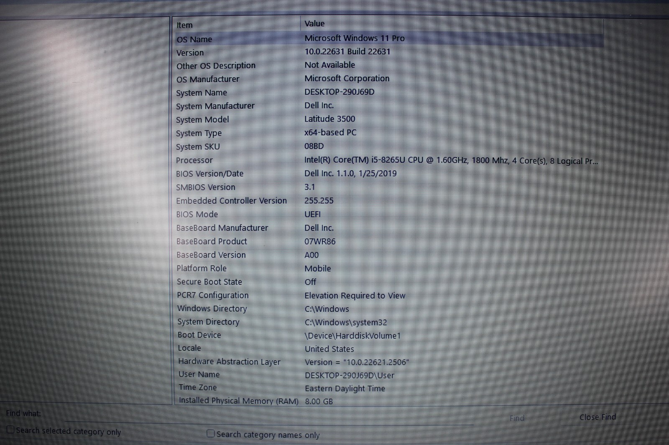Click the '08BD' SKU value
This screenshot has width=669, height=445.
pos(314,146)
